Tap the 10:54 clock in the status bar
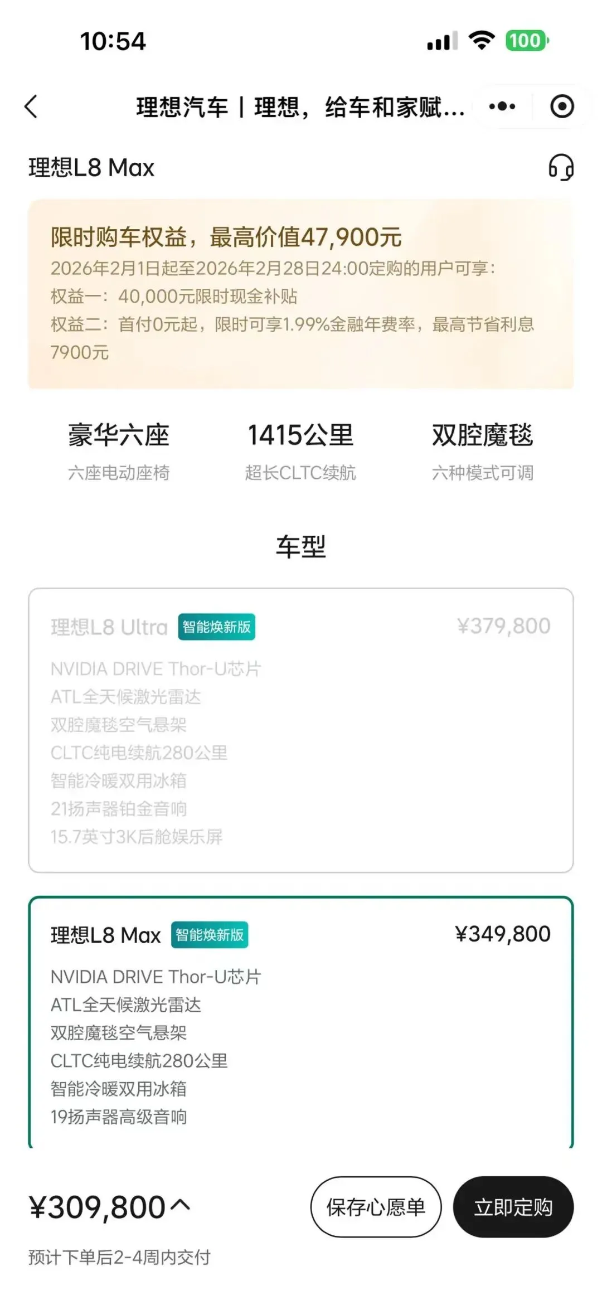The image size is (602, 1305). point(113,41)
